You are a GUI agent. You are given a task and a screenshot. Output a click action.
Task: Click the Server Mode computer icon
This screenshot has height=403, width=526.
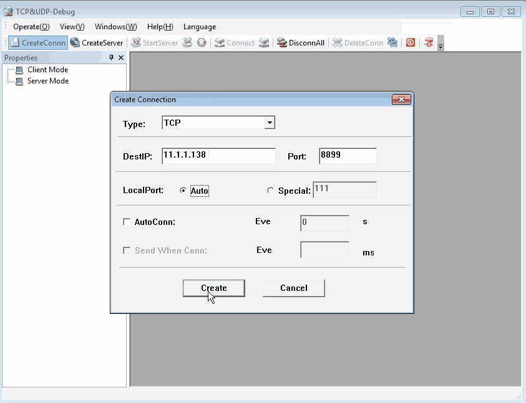[19, 82]
